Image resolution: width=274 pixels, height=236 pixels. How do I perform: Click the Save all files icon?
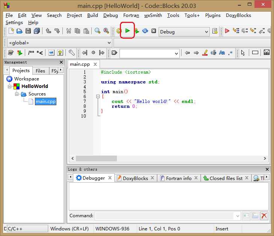point(37,31)
